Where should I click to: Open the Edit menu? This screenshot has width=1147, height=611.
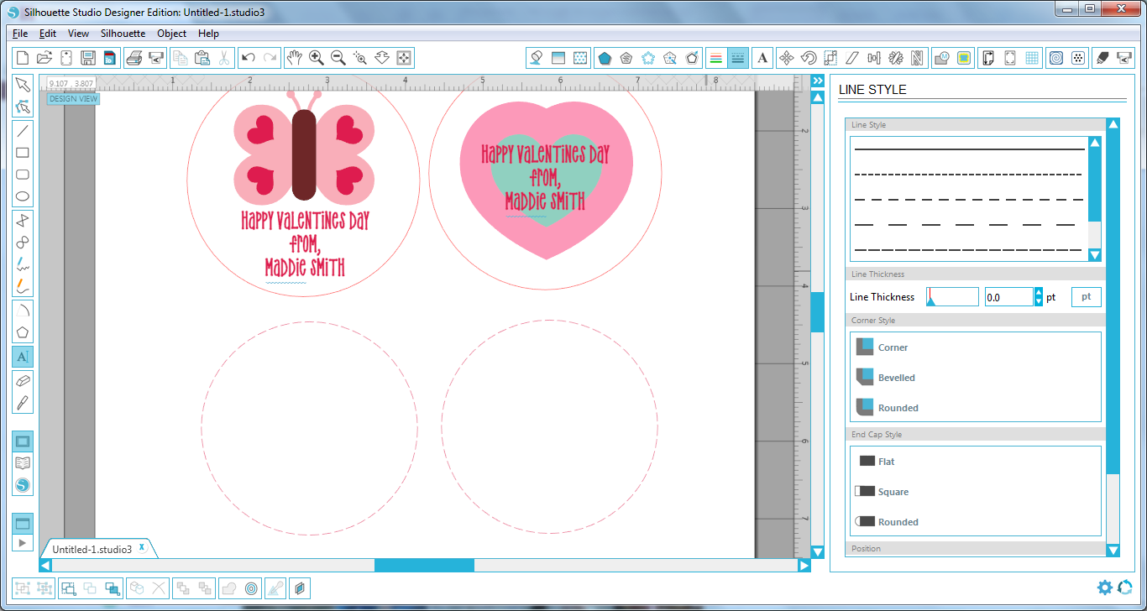47,34
